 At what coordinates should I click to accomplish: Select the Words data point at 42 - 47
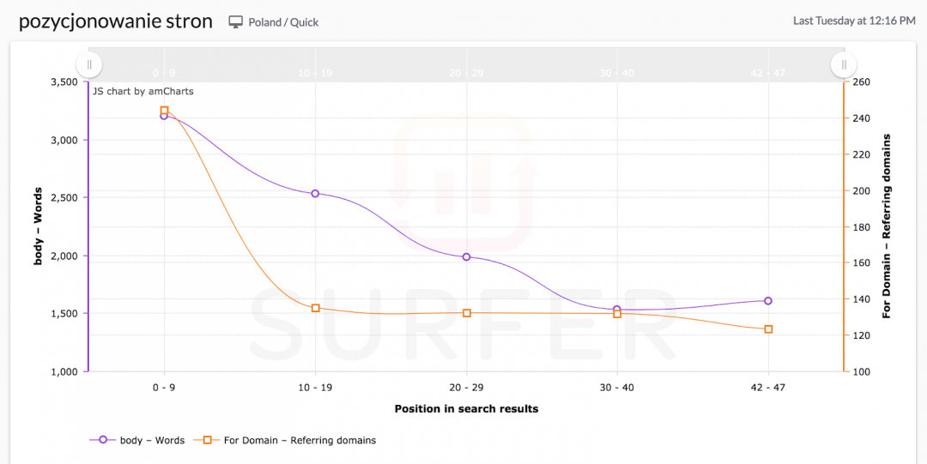tap(768, 301)
